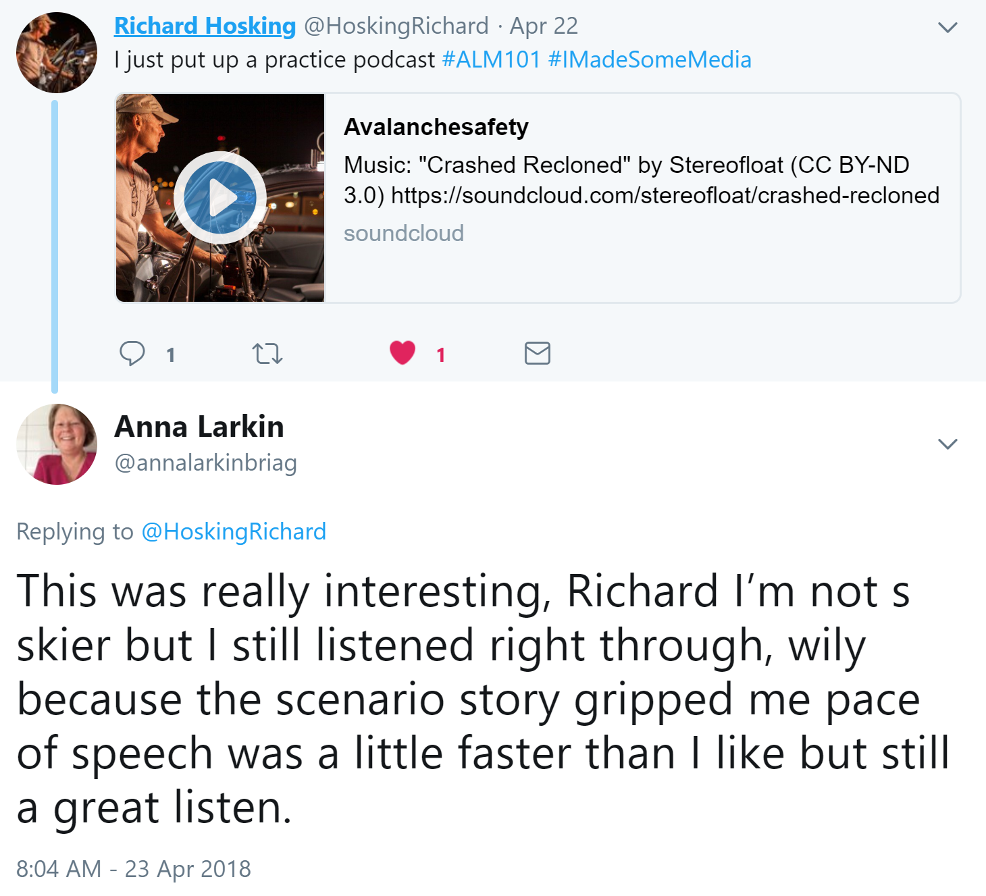Image resolution: width=986 pixels, height=896 pixels.
Task: Open the dropdown on Anna Larkin's reply
Action: 948,444
